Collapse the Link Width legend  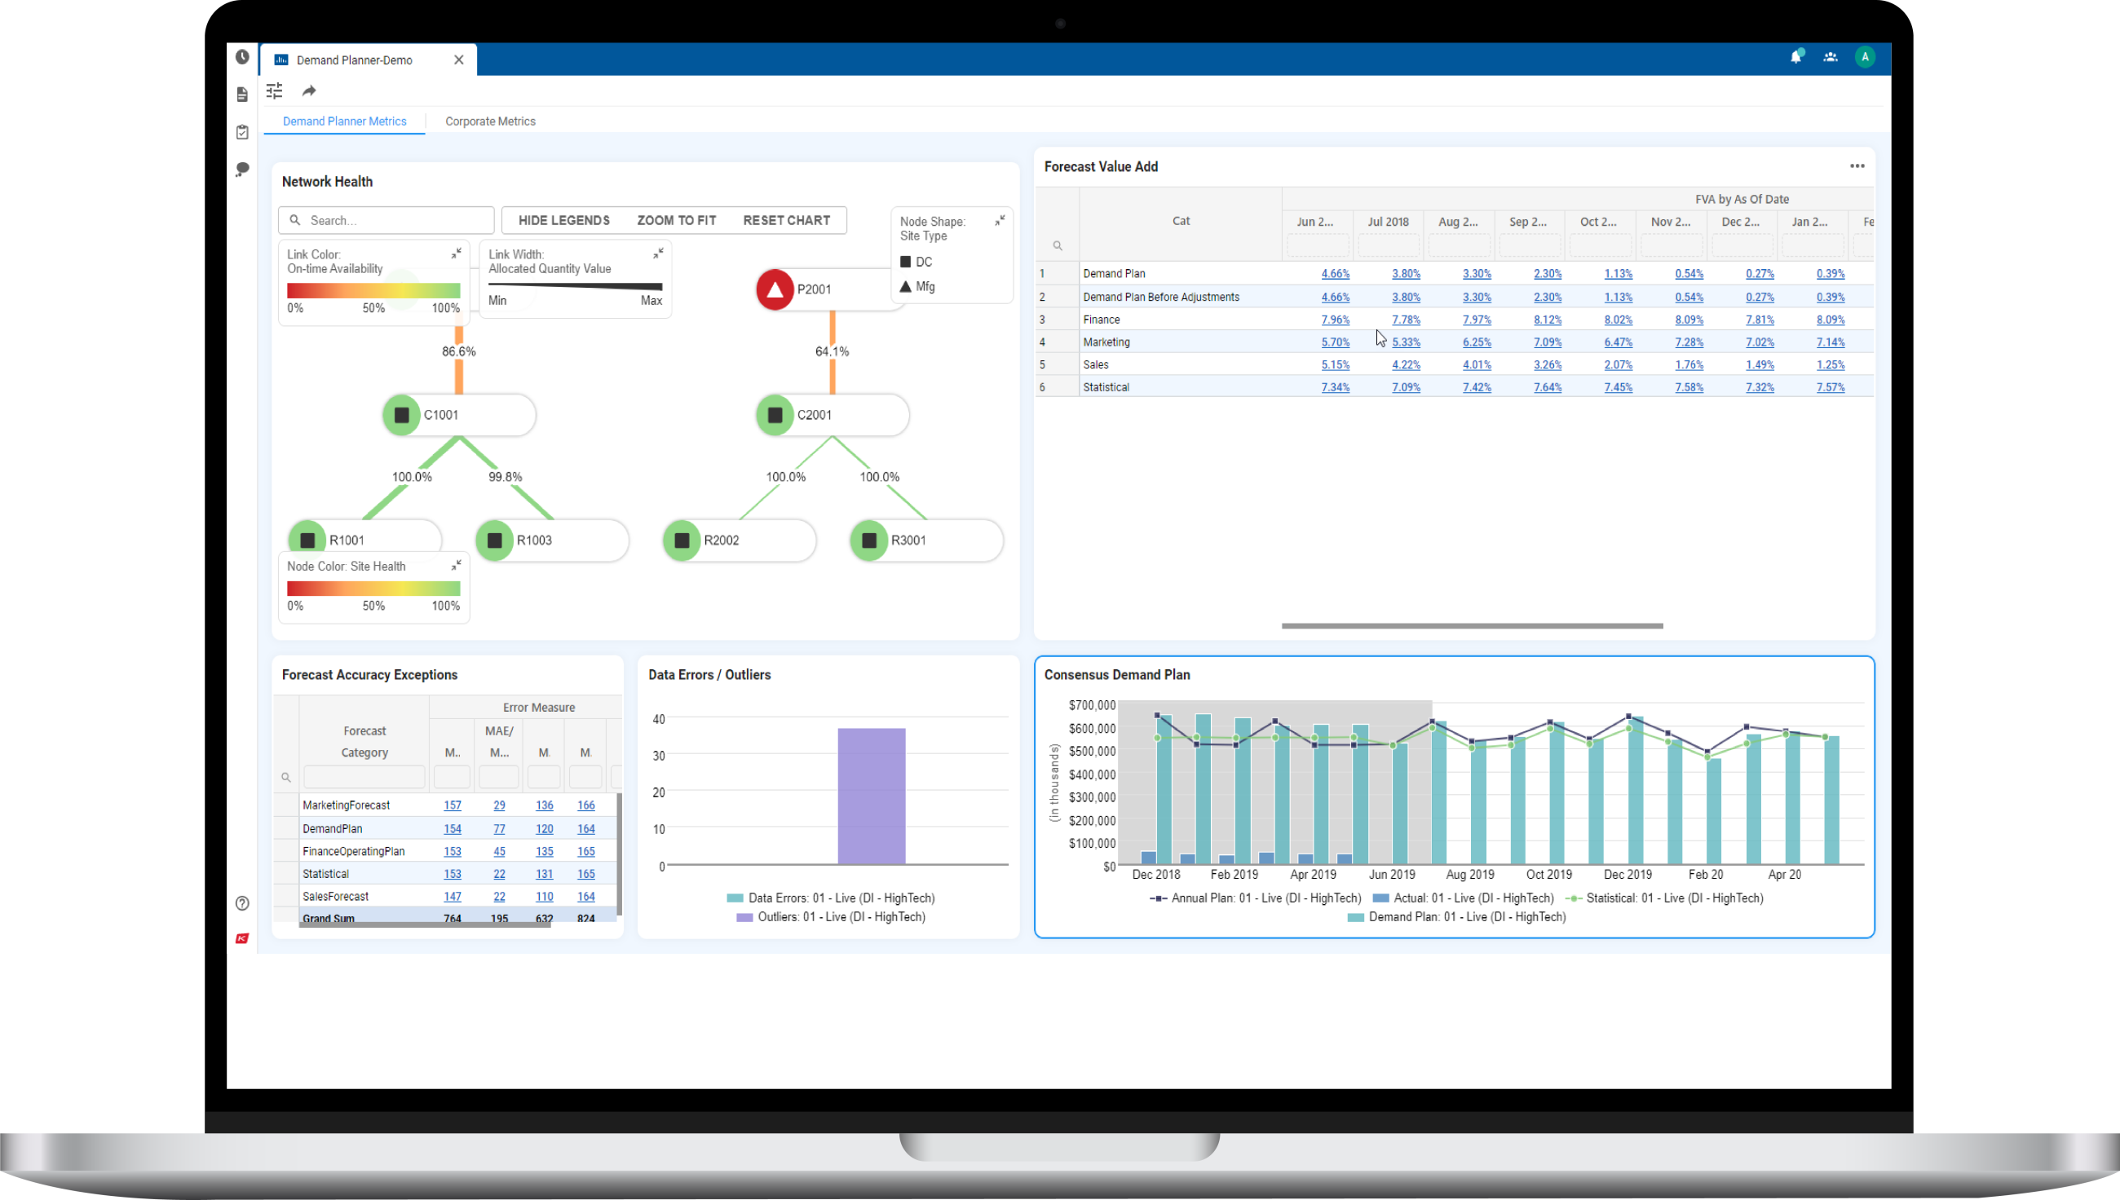(658, 254)
